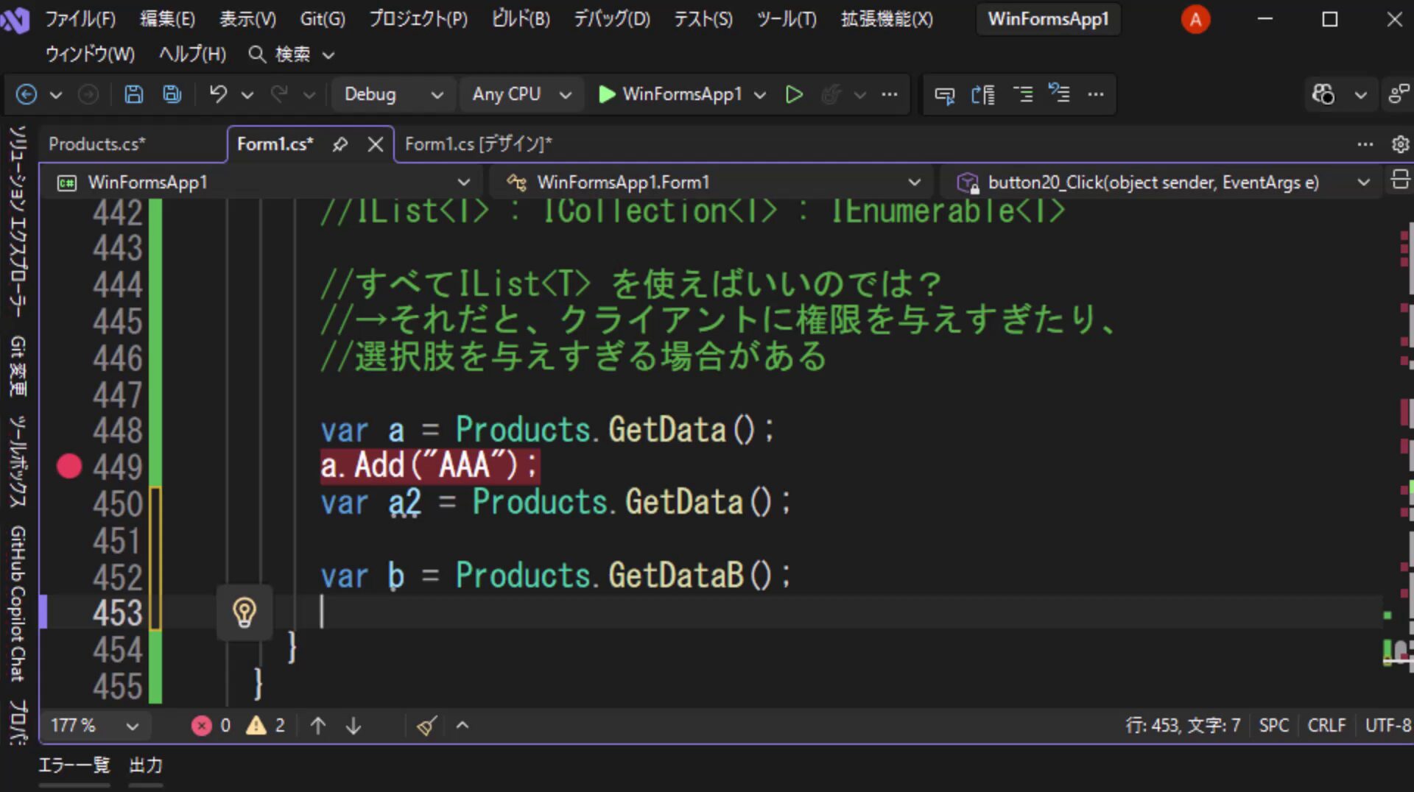Click the 検索 search box
Screen dimensions: 1414x792
292,54
